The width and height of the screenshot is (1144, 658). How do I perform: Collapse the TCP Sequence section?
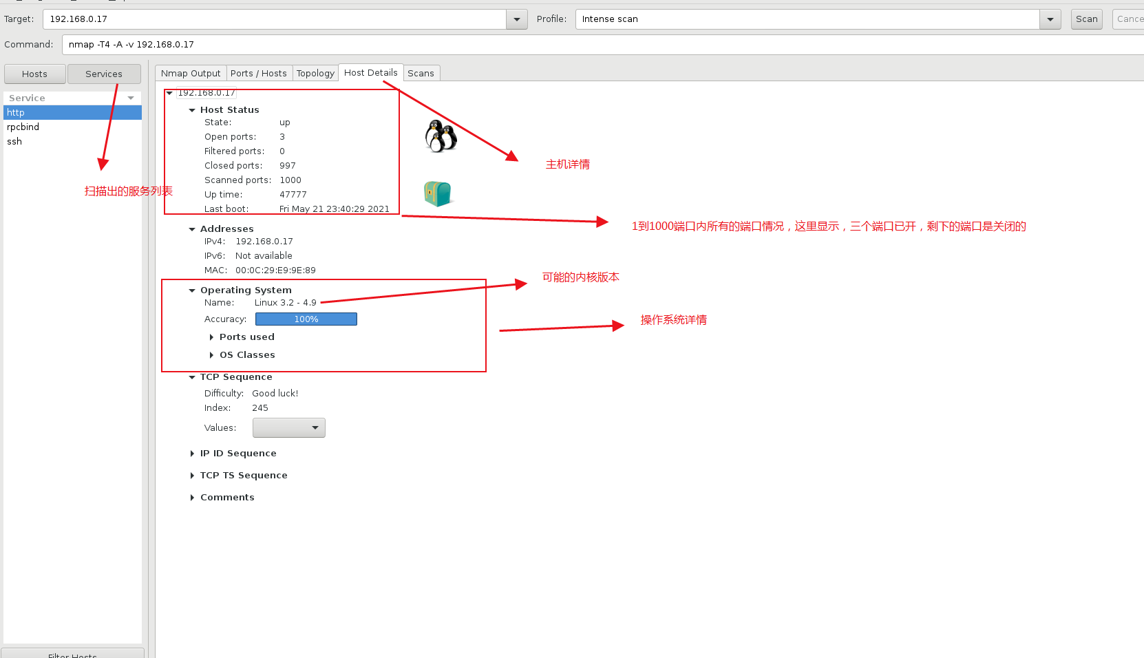(192, 376)
